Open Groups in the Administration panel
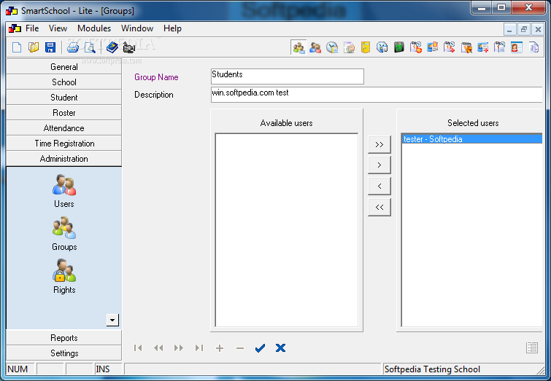Image resolution: width=551 pixels, height=381 pixels. (64, 234)
